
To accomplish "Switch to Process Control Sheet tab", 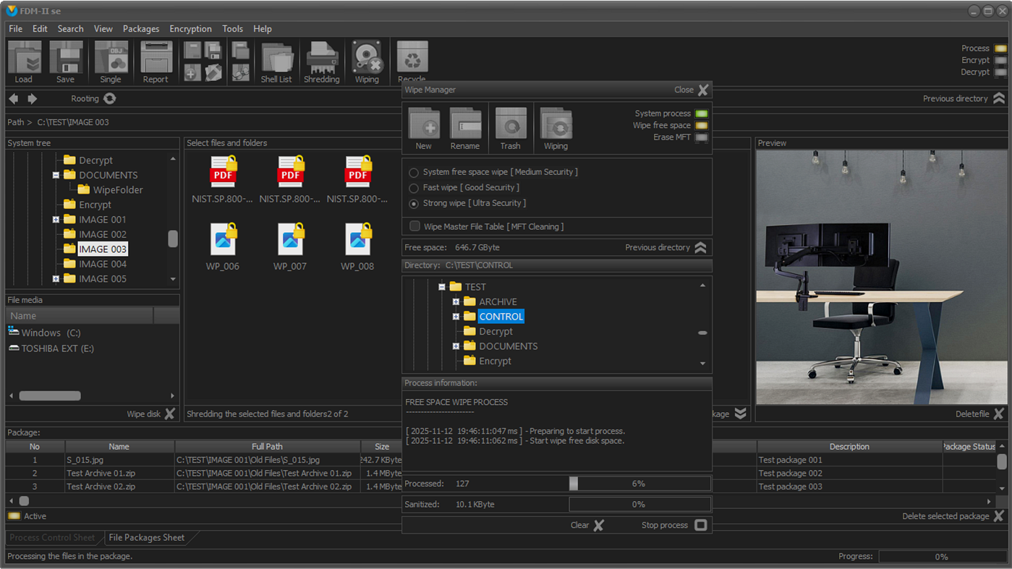I will point(52,537).
